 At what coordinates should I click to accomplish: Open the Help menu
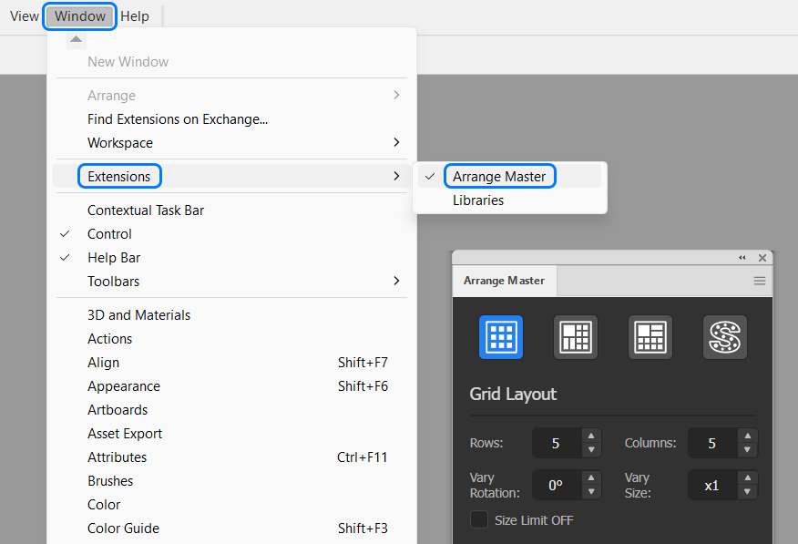(135, 16)
